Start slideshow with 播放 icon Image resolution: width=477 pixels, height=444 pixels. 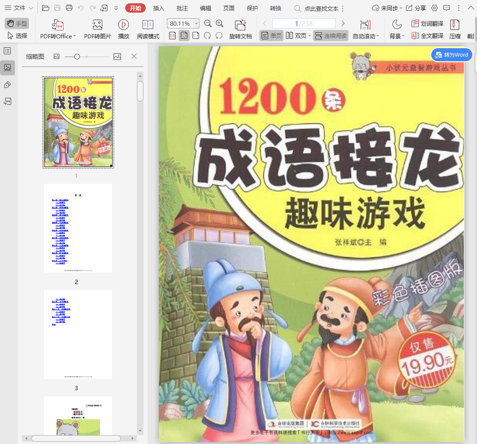click(123, 25)
